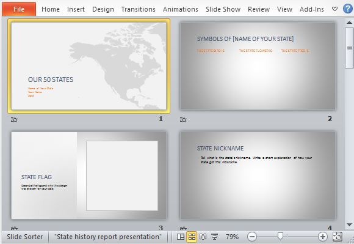
Task: Open the View ribbon tab
Action: 284,9
